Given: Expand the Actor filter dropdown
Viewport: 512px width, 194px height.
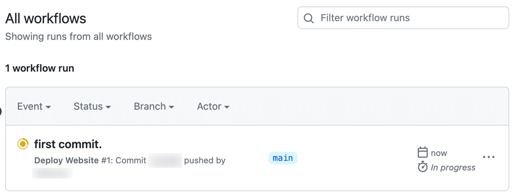Looking at the screenshot, I should [x=213, y=107].
